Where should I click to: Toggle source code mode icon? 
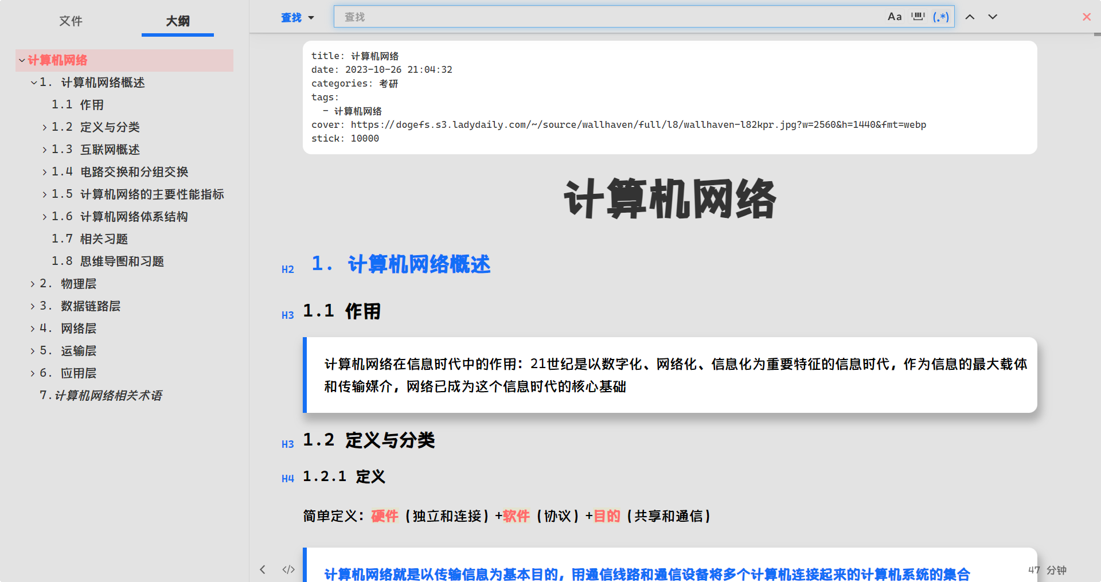point(288,569)
